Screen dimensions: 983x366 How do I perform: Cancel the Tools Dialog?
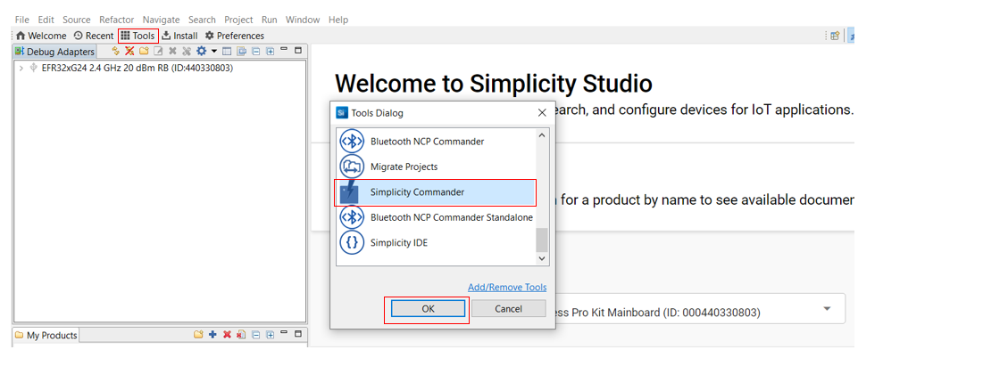(x=508, y=308)
